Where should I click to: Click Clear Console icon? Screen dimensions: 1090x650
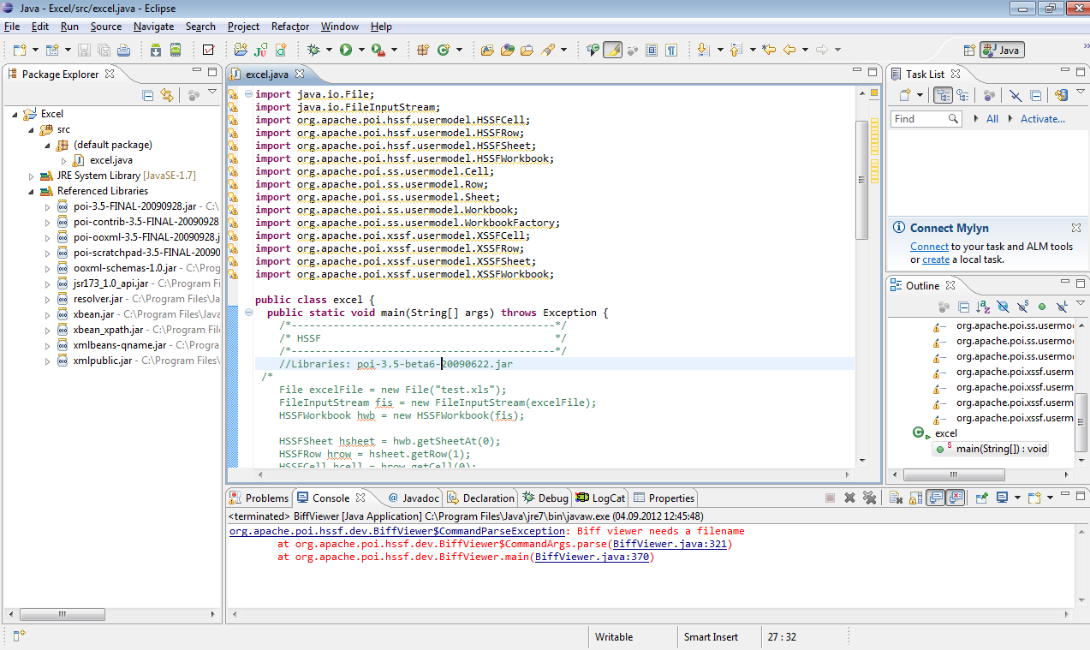click(x=895, y=498)
